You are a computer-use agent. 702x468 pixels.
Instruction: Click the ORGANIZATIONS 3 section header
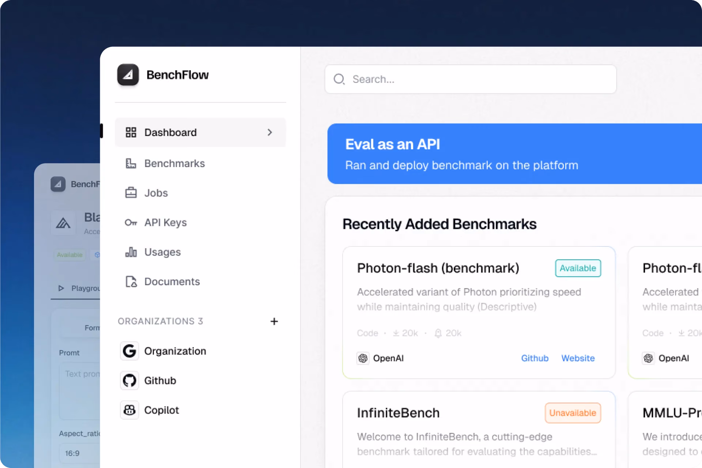pos(160,321)
